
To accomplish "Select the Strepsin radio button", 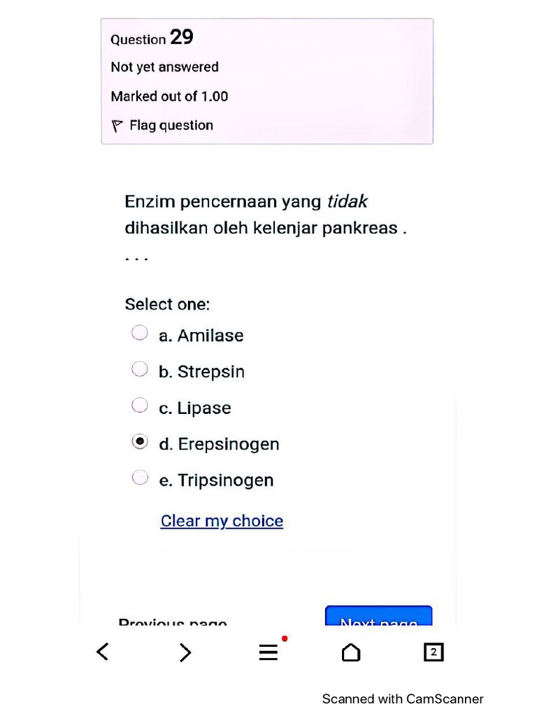I will [x=140, y=369].
